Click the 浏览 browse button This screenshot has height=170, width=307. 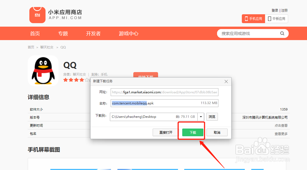tap(212, 116)
